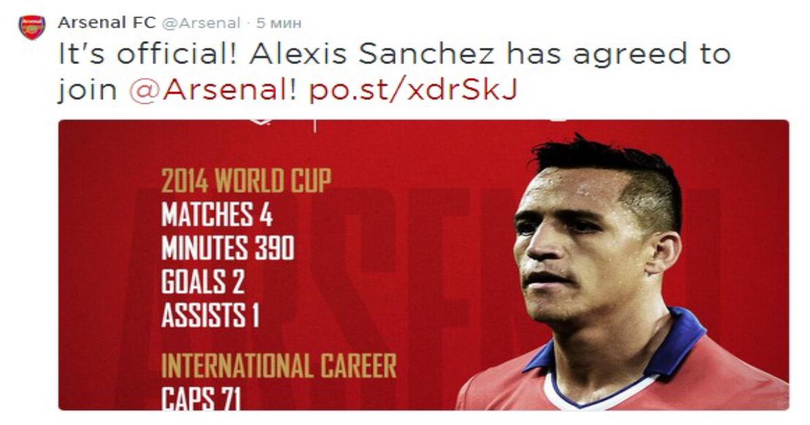Viewport: 810px width, 425px height.
Task: Click the Arsenal crest profile avatar
Action: pos(32,26)
